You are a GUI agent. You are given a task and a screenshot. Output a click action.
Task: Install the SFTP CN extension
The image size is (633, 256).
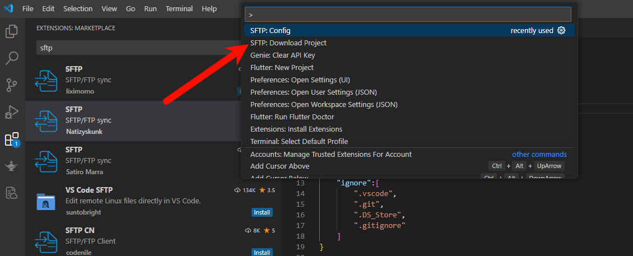click(x=262, y=253)
